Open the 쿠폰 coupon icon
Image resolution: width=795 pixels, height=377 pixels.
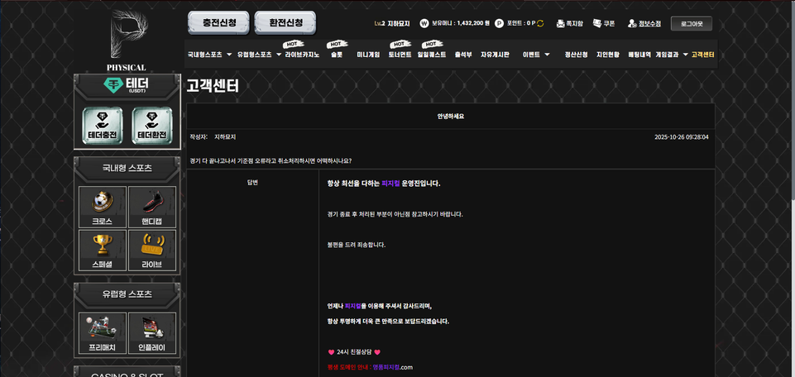tap(604, 24)
